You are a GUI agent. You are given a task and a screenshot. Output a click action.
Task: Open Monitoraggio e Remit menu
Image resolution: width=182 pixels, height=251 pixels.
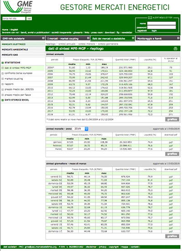158,38
